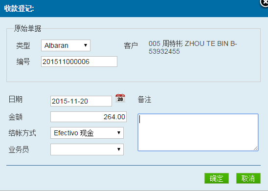Open the 类型 Albaran dropdown
Image resolution: width=268 pixels, height=191 pixels.
pyautogui.click(x=66, y=45)
